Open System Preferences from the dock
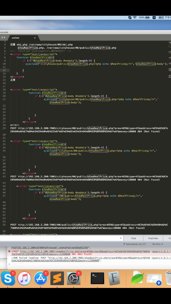Screen dimensions: 171x304 (x=74, y=278)
